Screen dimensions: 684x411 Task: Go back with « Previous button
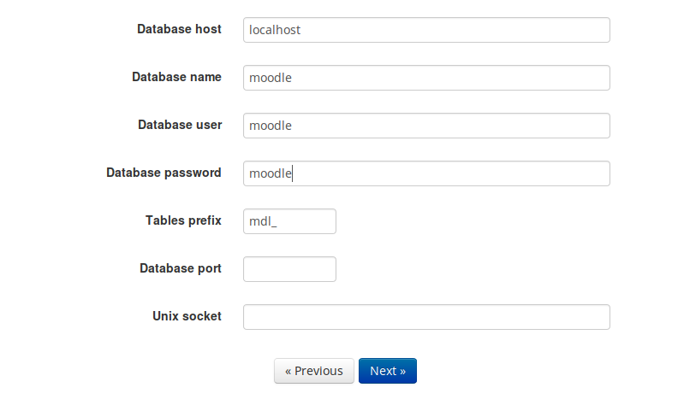click(x=313, y=371)
